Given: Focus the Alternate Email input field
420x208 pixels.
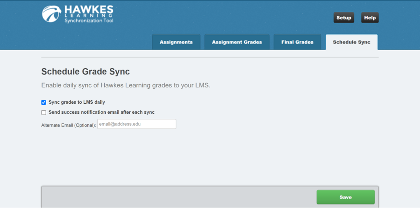Looking at the screenshot, I should [136, 124].
